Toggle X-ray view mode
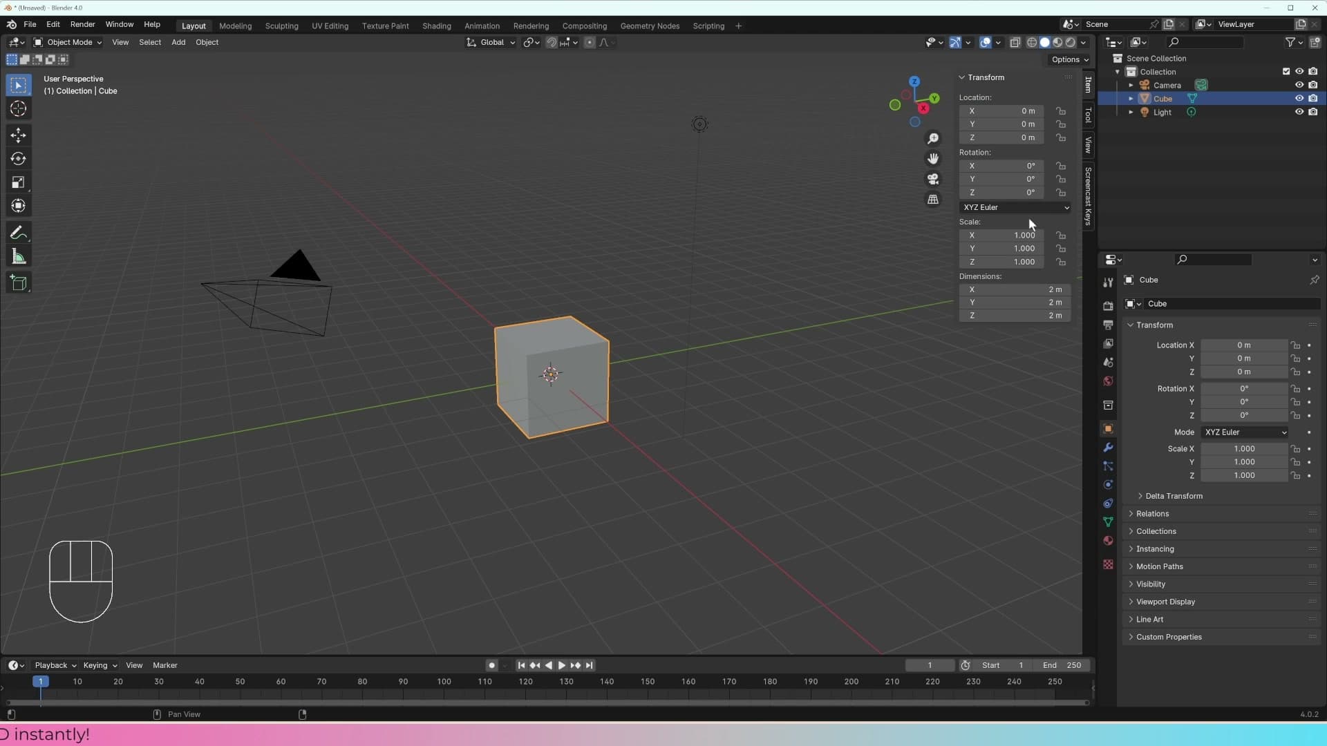Image resolution: width=1327 pixels, height=746 pixels. pos(1015,43)
